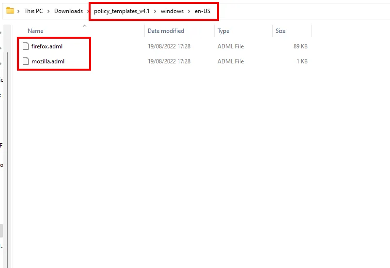Click navigation pane vertical scrollbar
390x268 pixels.
click(x=7, y=159)
